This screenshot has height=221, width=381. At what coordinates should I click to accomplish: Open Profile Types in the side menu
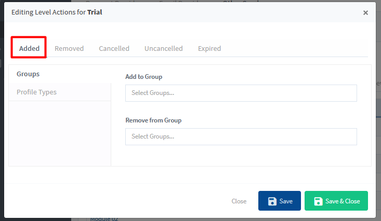point(60,92)
